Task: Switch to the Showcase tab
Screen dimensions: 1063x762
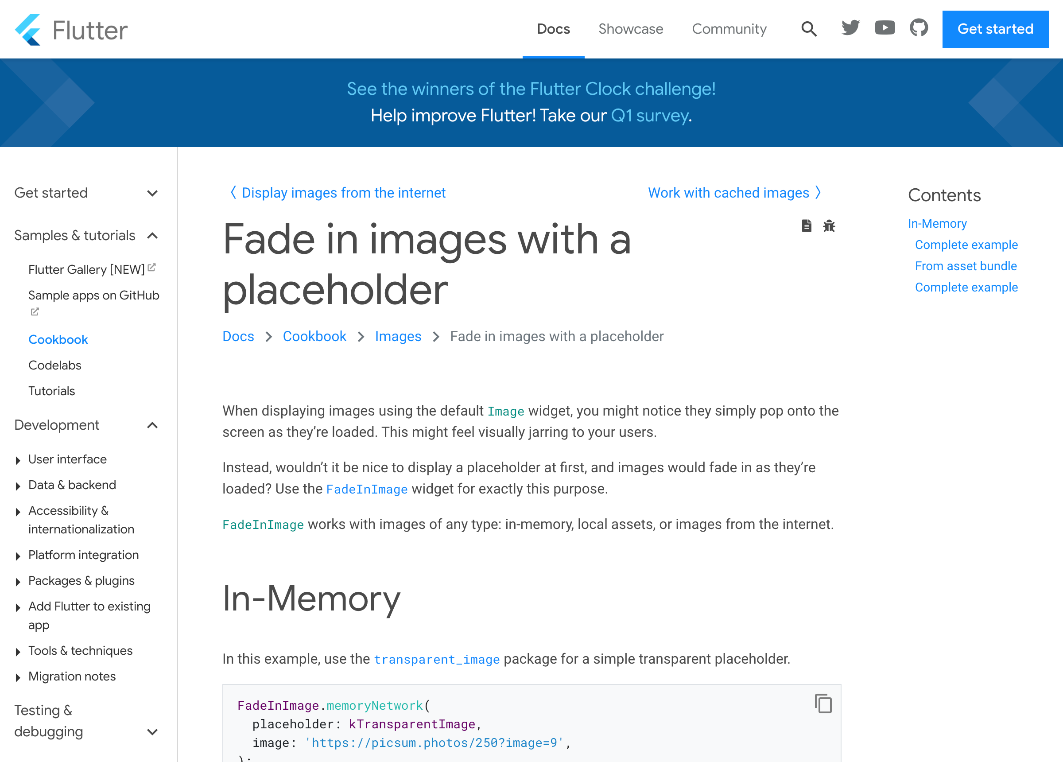Action: point(630,29)
